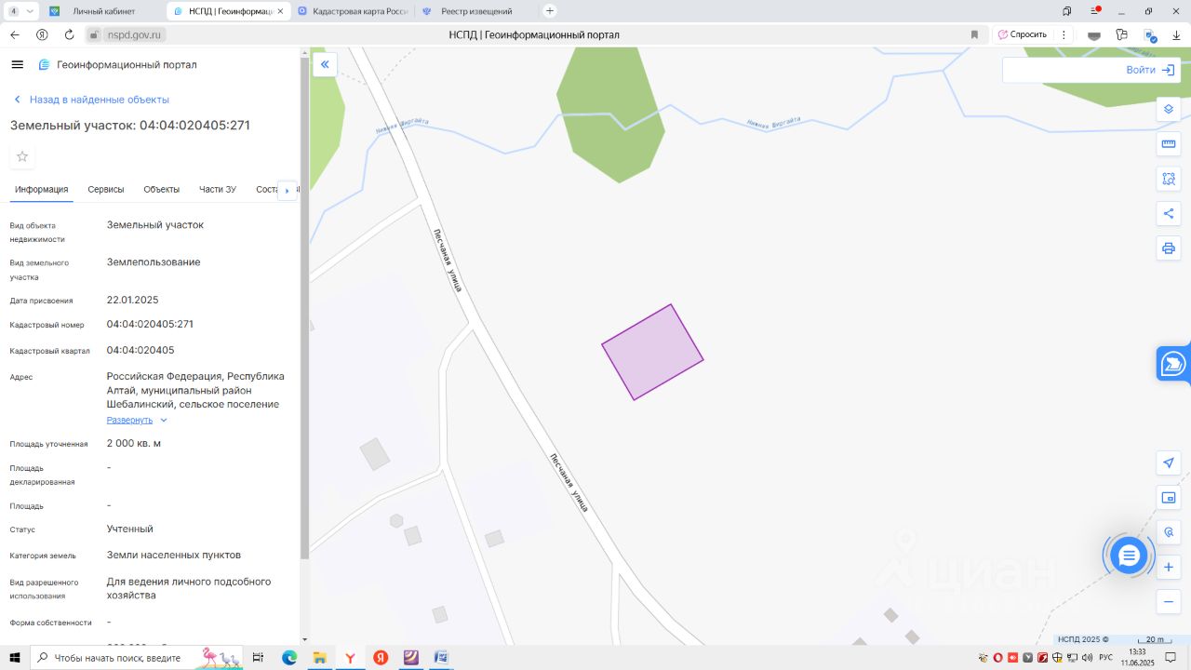Open the extensions icon in toolbar
1191x670 pixels.
click(1122, 34)
